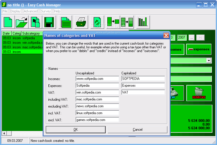Expand the green dropdown arrow in main window
Viewport: 217px width, 145px height.
click(209, 61)
